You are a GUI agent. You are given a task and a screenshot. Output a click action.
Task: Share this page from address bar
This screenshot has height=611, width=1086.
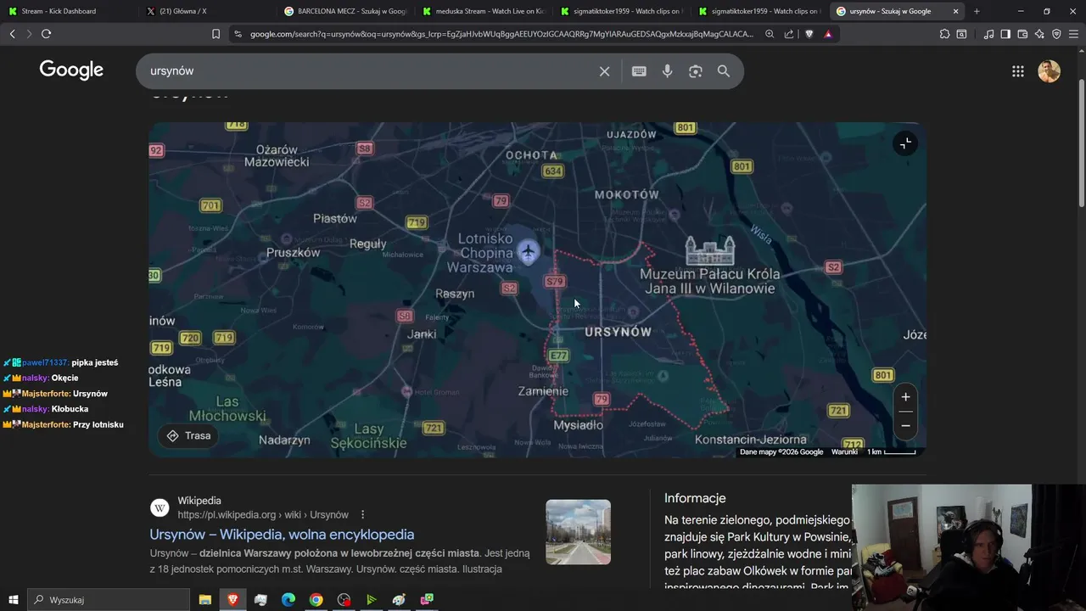pos(789,34)
